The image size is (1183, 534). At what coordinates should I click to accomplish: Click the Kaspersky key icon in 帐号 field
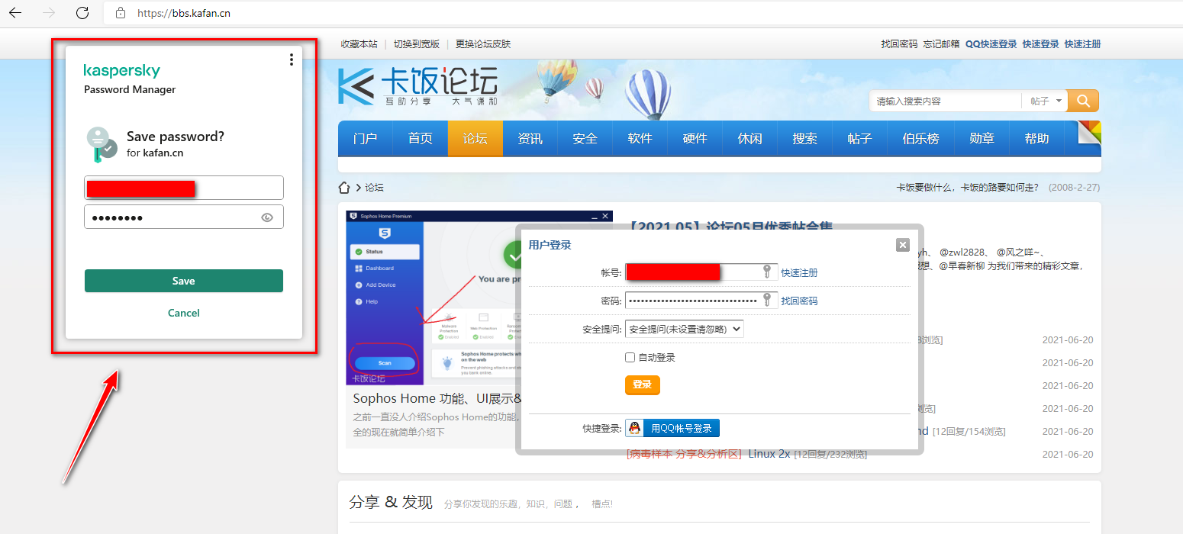767,272
